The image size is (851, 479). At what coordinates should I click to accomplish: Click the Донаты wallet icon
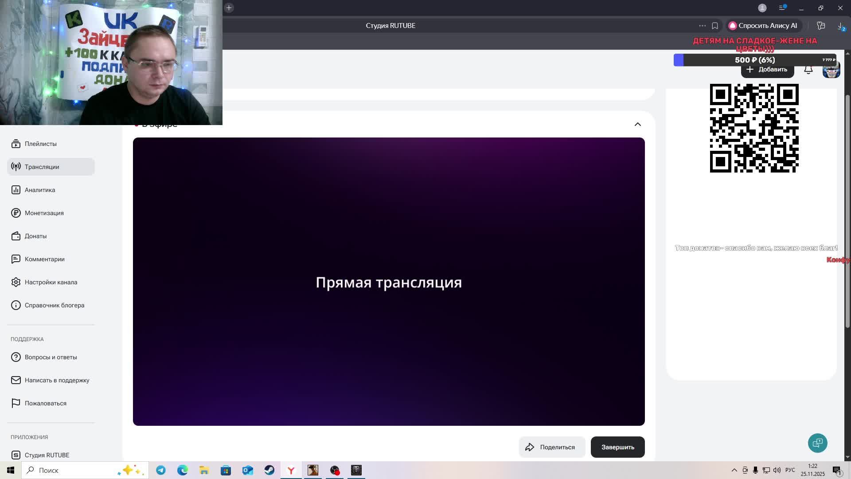[x=16, y=236]
